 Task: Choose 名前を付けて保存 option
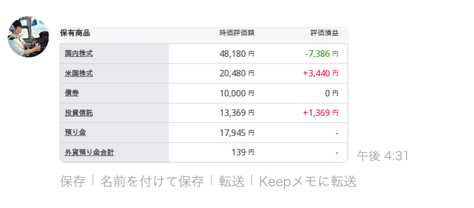point(152,181)
